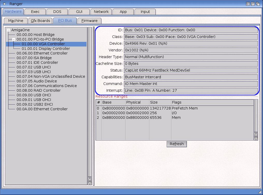The width and height of the screenshot is (263, 195).
Task: Click the Resource Ranges vertical scrollbar
Action: point(256,116)
